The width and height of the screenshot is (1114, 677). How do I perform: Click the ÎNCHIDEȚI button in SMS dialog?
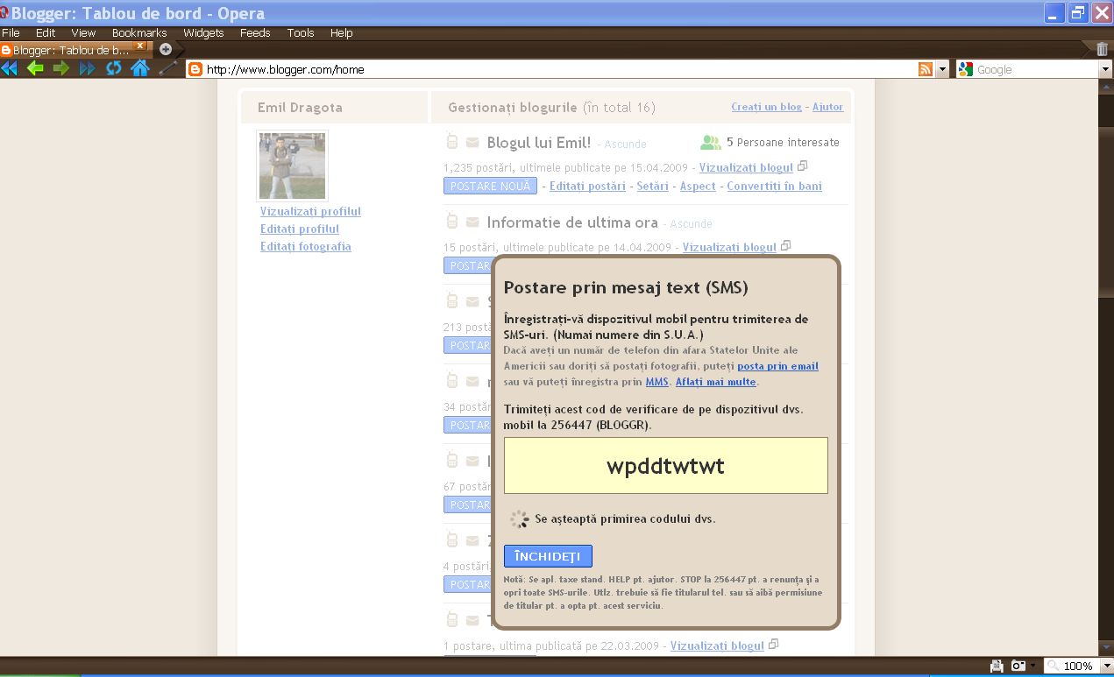click(x=548, y=556)
